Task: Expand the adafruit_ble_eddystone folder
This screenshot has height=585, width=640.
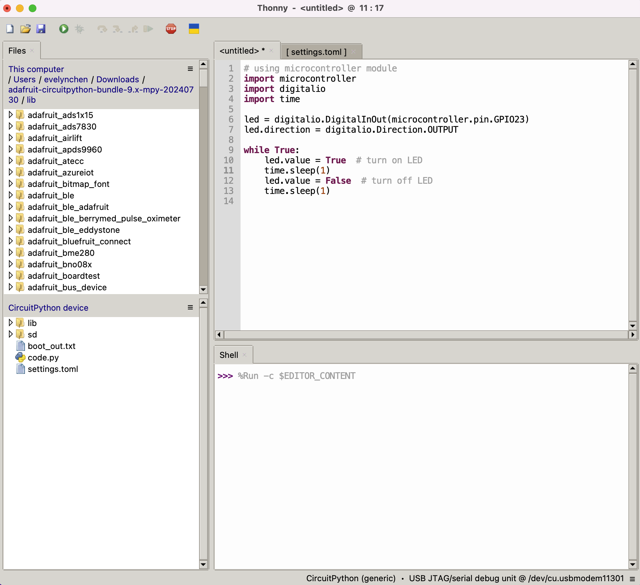Action: point(11,229)
